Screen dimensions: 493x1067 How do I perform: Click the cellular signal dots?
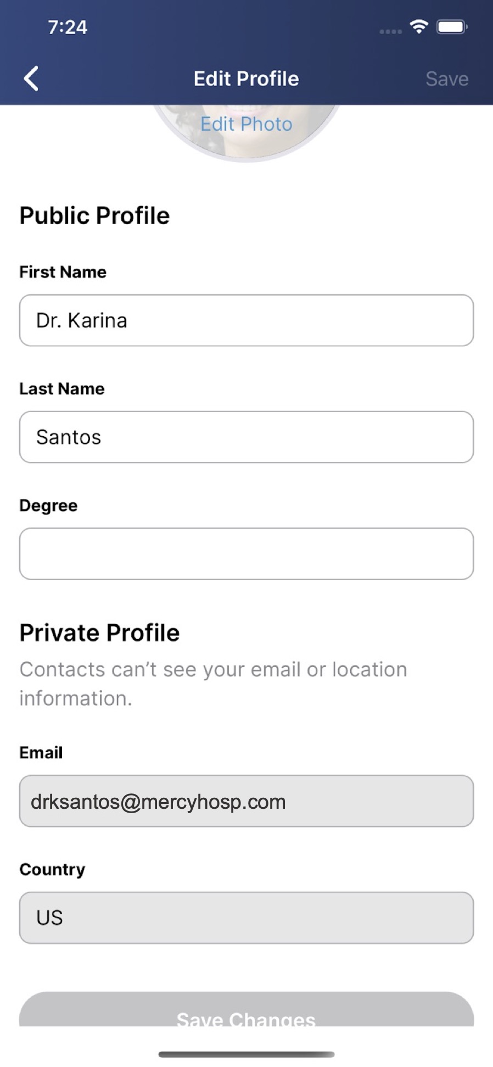(x=390, y=31)
